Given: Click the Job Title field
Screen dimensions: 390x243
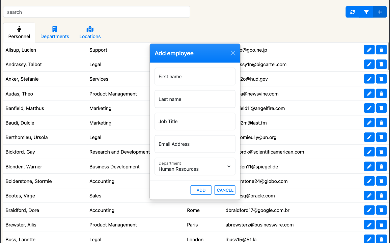Looking at the screenshot, I should tap(195, 122).
